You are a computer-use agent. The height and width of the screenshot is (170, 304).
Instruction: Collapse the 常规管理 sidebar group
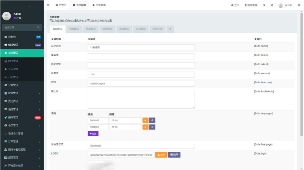(x=22, y=45)
